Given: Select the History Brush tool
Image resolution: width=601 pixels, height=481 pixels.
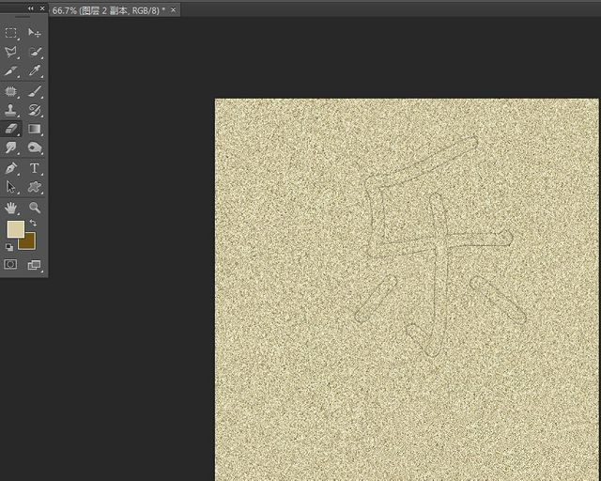Looking at the screenshot, I should pyautogui.click(x=35, y=110).
